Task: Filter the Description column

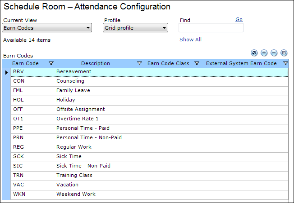Action: coord(139,63)
